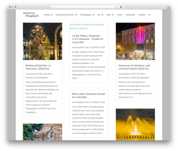The image size is (178, 151).
Task: Open a new tab with plus button
Action: click(x=169, y=8)
